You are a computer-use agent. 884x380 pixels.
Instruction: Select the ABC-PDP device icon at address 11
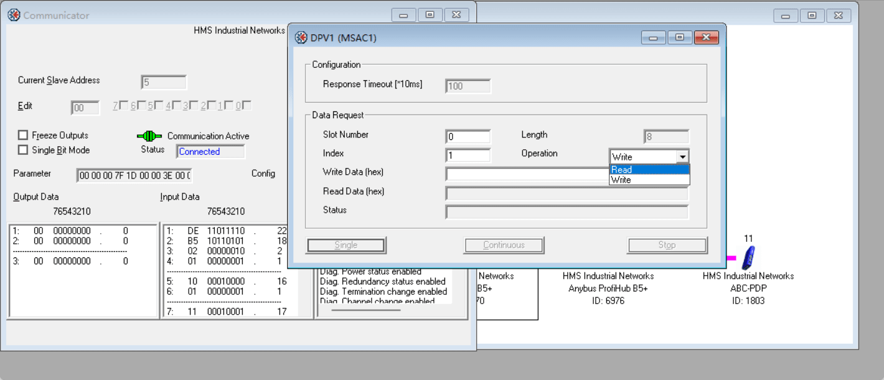point(748,257)
